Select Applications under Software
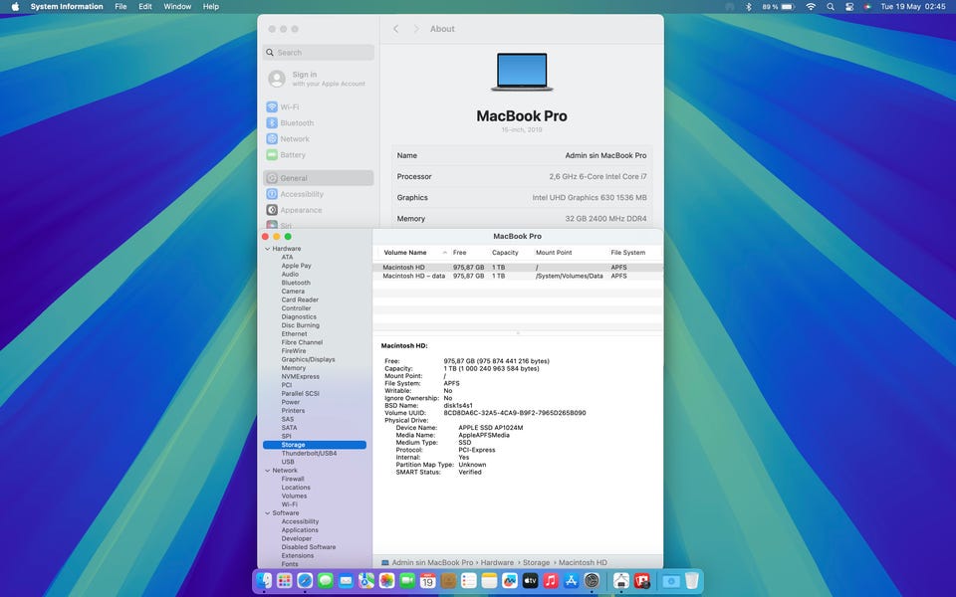The image size is (956, 597). [300, 530]
